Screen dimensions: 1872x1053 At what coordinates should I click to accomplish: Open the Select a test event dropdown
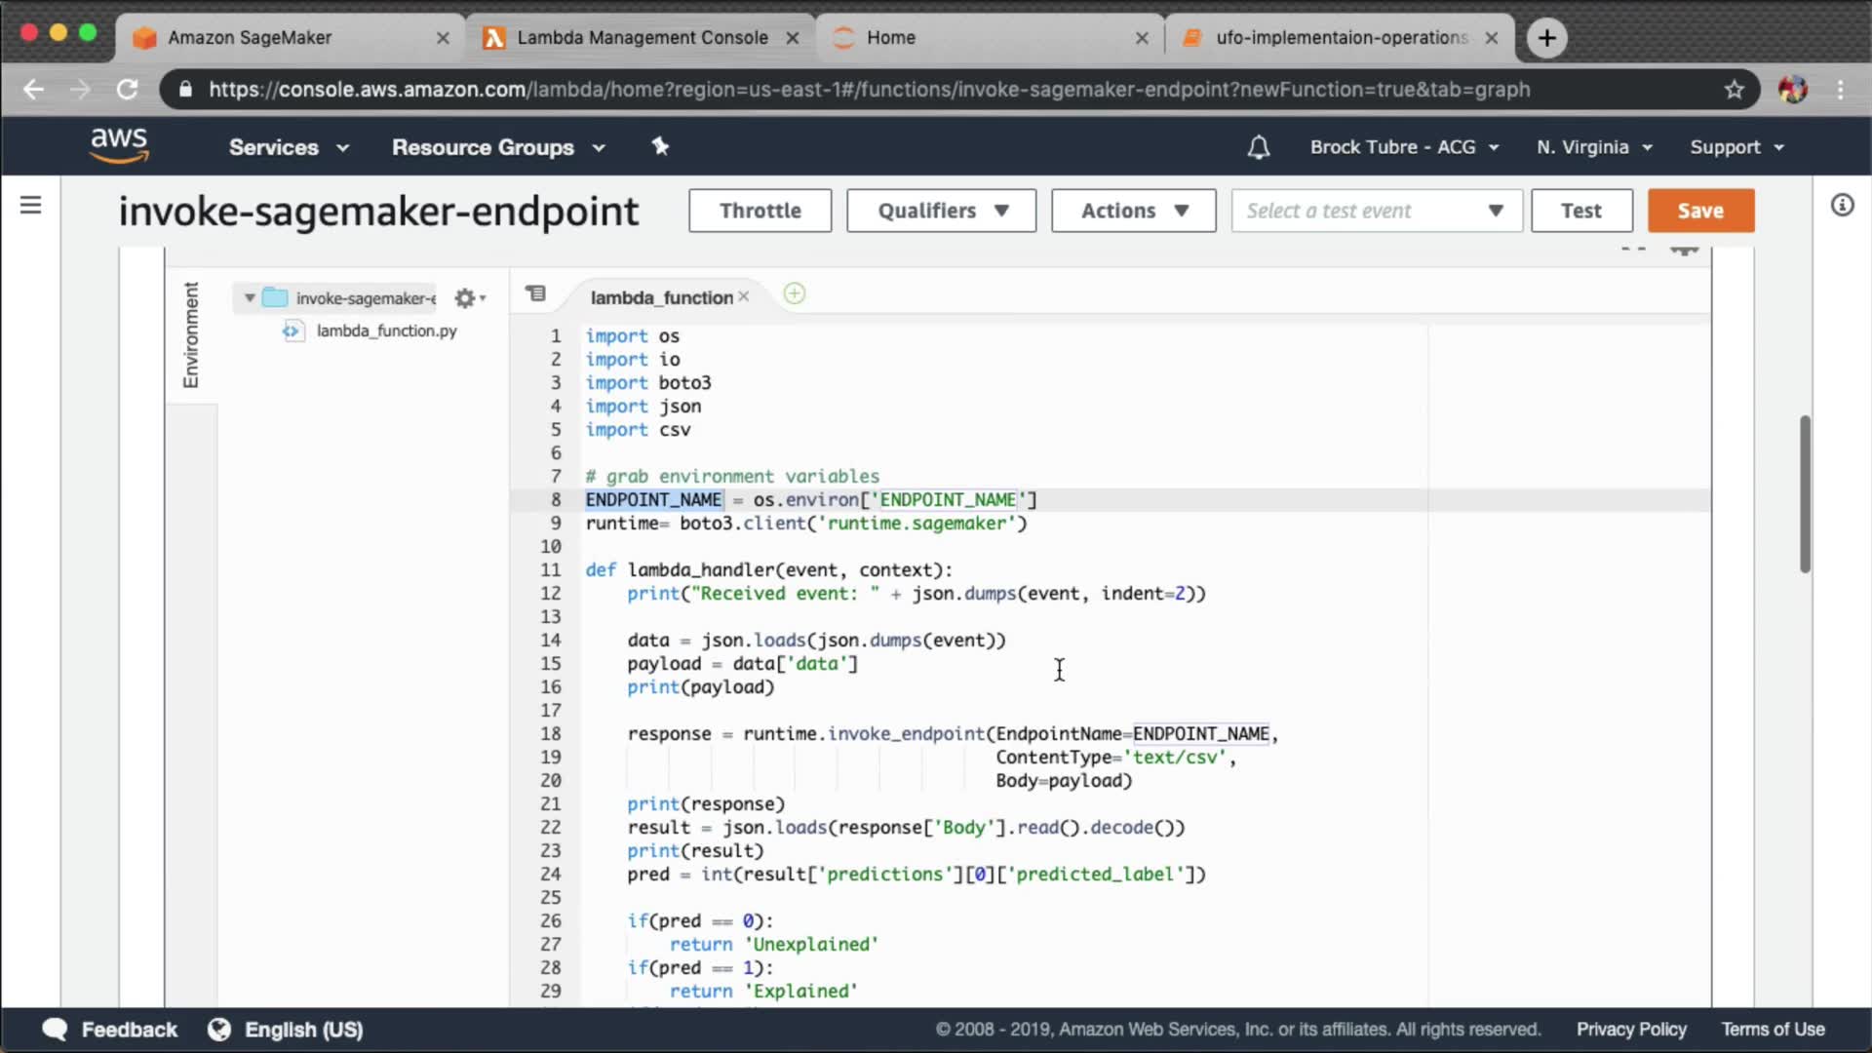tap(1376, 211)
